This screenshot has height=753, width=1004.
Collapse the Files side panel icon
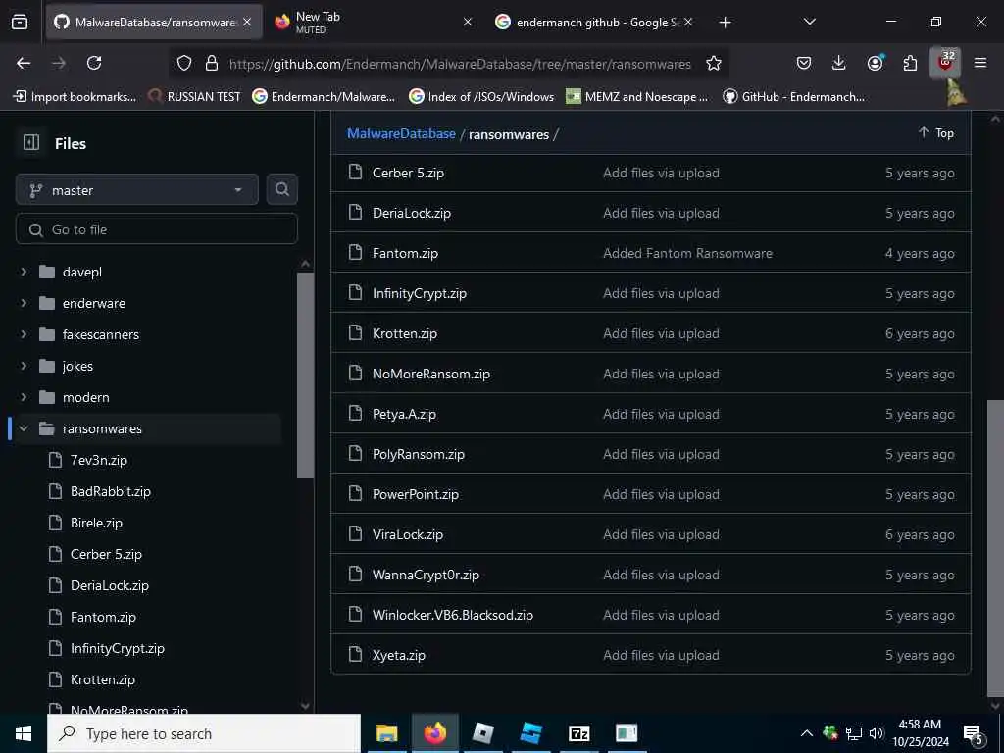pyautogui.click(x=30, y=143)
